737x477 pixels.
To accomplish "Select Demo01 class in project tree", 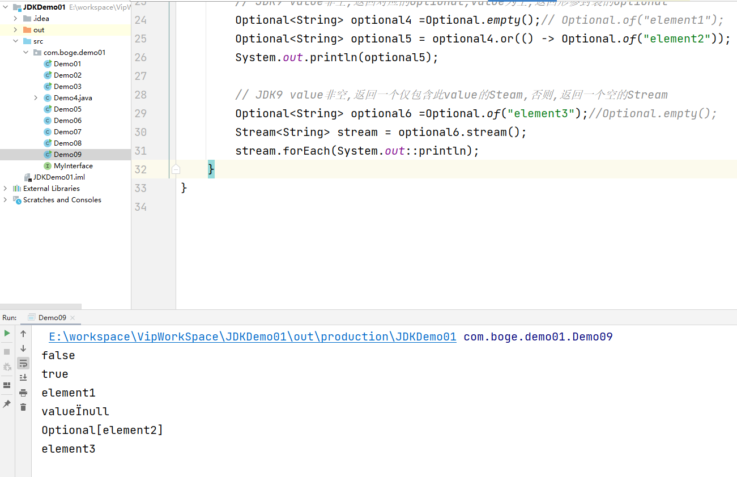I will coord(67,63).
